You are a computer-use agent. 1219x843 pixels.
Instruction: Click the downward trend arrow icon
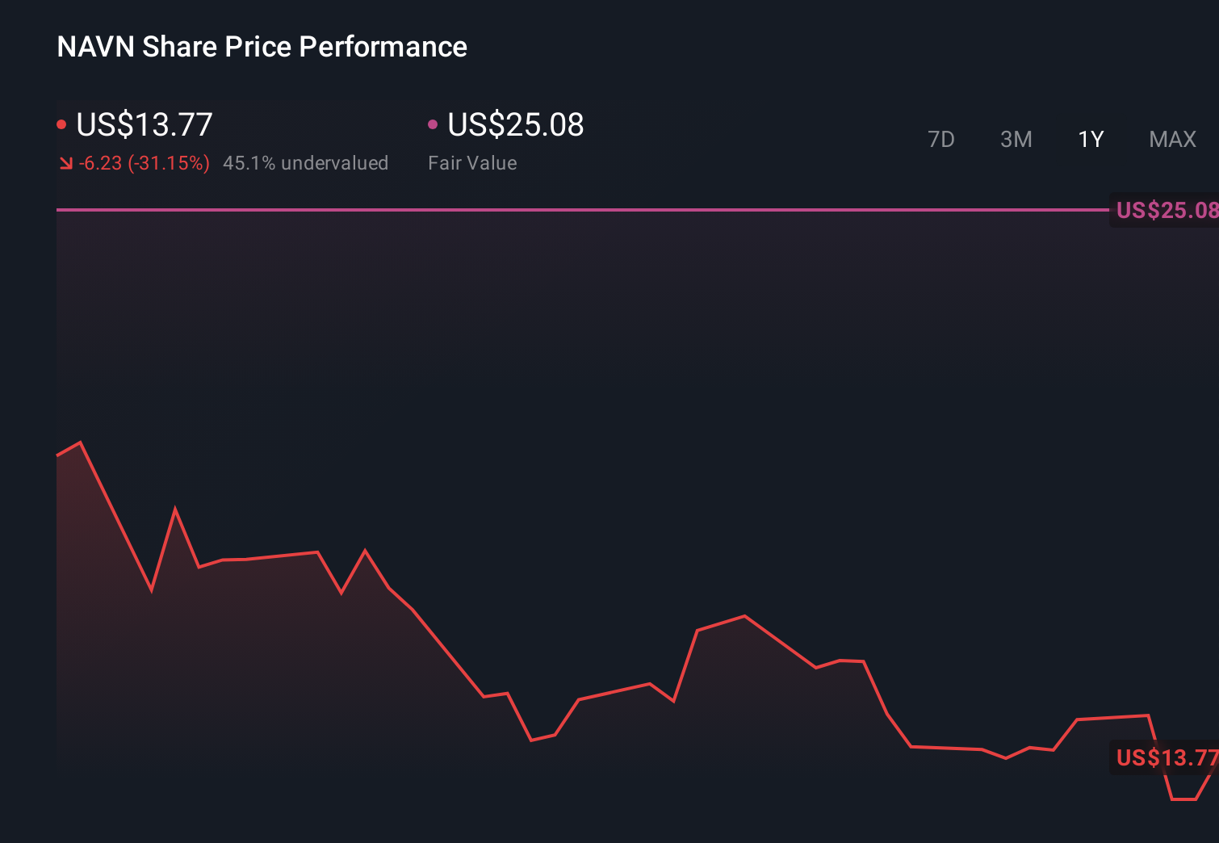[x=65, y=162]
